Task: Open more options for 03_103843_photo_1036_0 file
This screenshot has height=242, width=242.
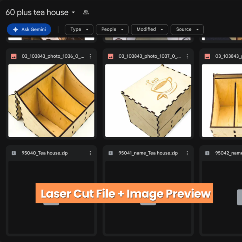Action: coord(90,56)
